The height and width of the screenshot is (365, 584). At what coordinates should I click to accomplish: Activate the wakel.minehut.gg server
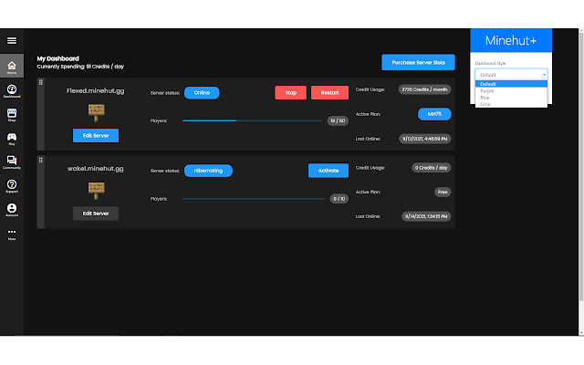[x=328, y=171]
